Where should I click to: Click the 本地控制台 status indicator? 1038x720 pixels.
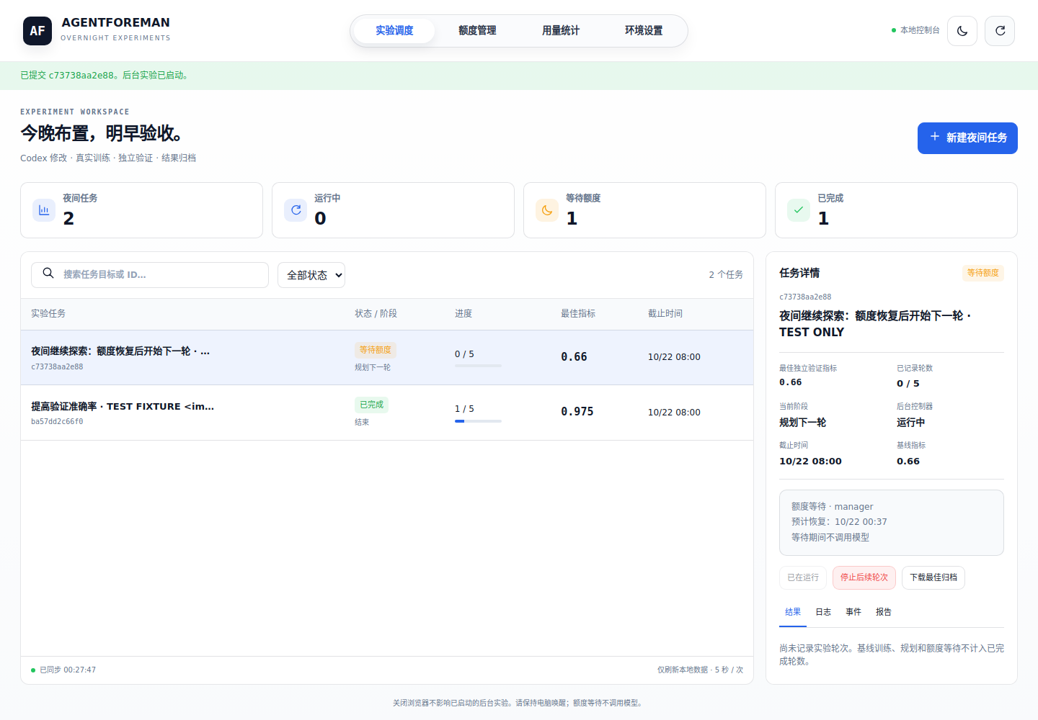[x=915, y=30]
